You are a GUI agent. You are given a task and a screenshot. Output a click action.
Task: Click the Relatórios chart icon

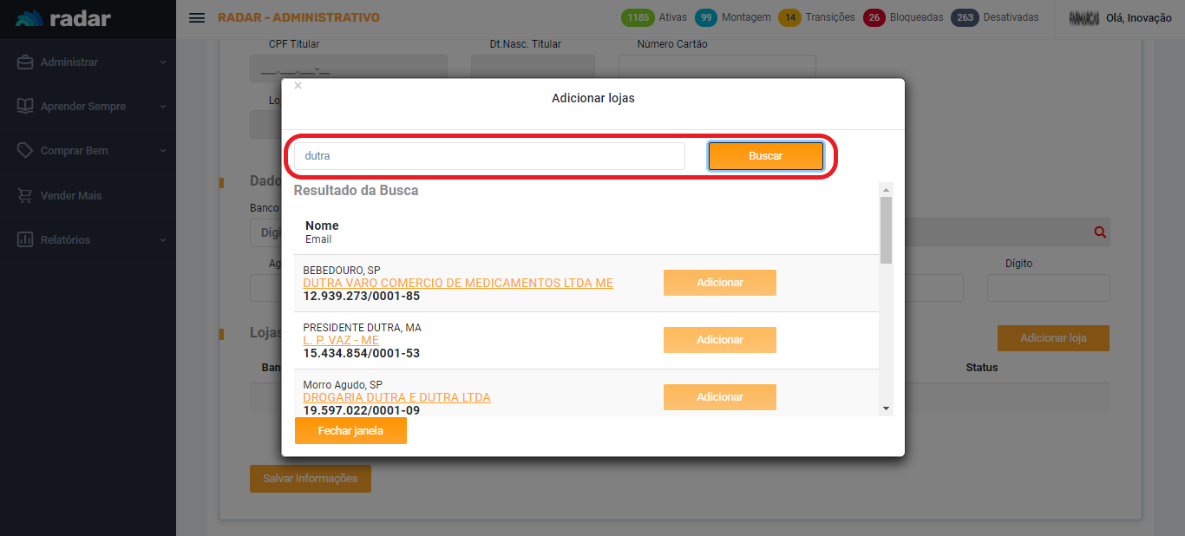pos(25,240)
